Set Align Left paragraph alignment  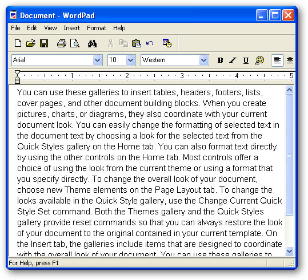(277, 60)
